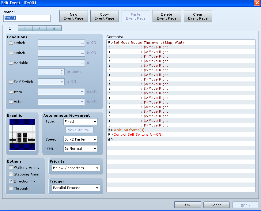Viewport: 261px width, 211px height.
Task: Click the event Name text field
Action: point(27,18)
